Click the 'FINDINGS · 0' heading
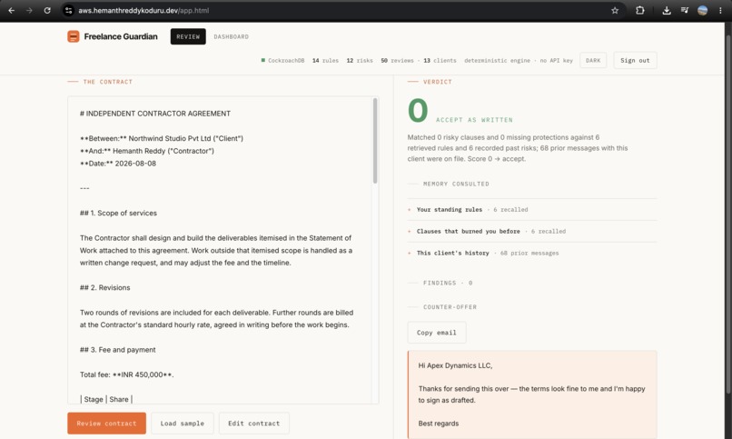732x439 pixels. coord(448,283)
